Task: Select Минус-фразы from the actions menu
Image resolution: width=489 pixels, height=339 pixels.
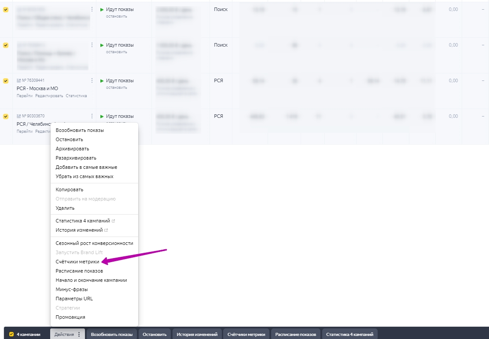Action: 71,289
